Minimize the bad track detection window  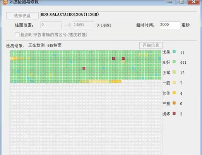pyautogui.click(x=170, y=2)
